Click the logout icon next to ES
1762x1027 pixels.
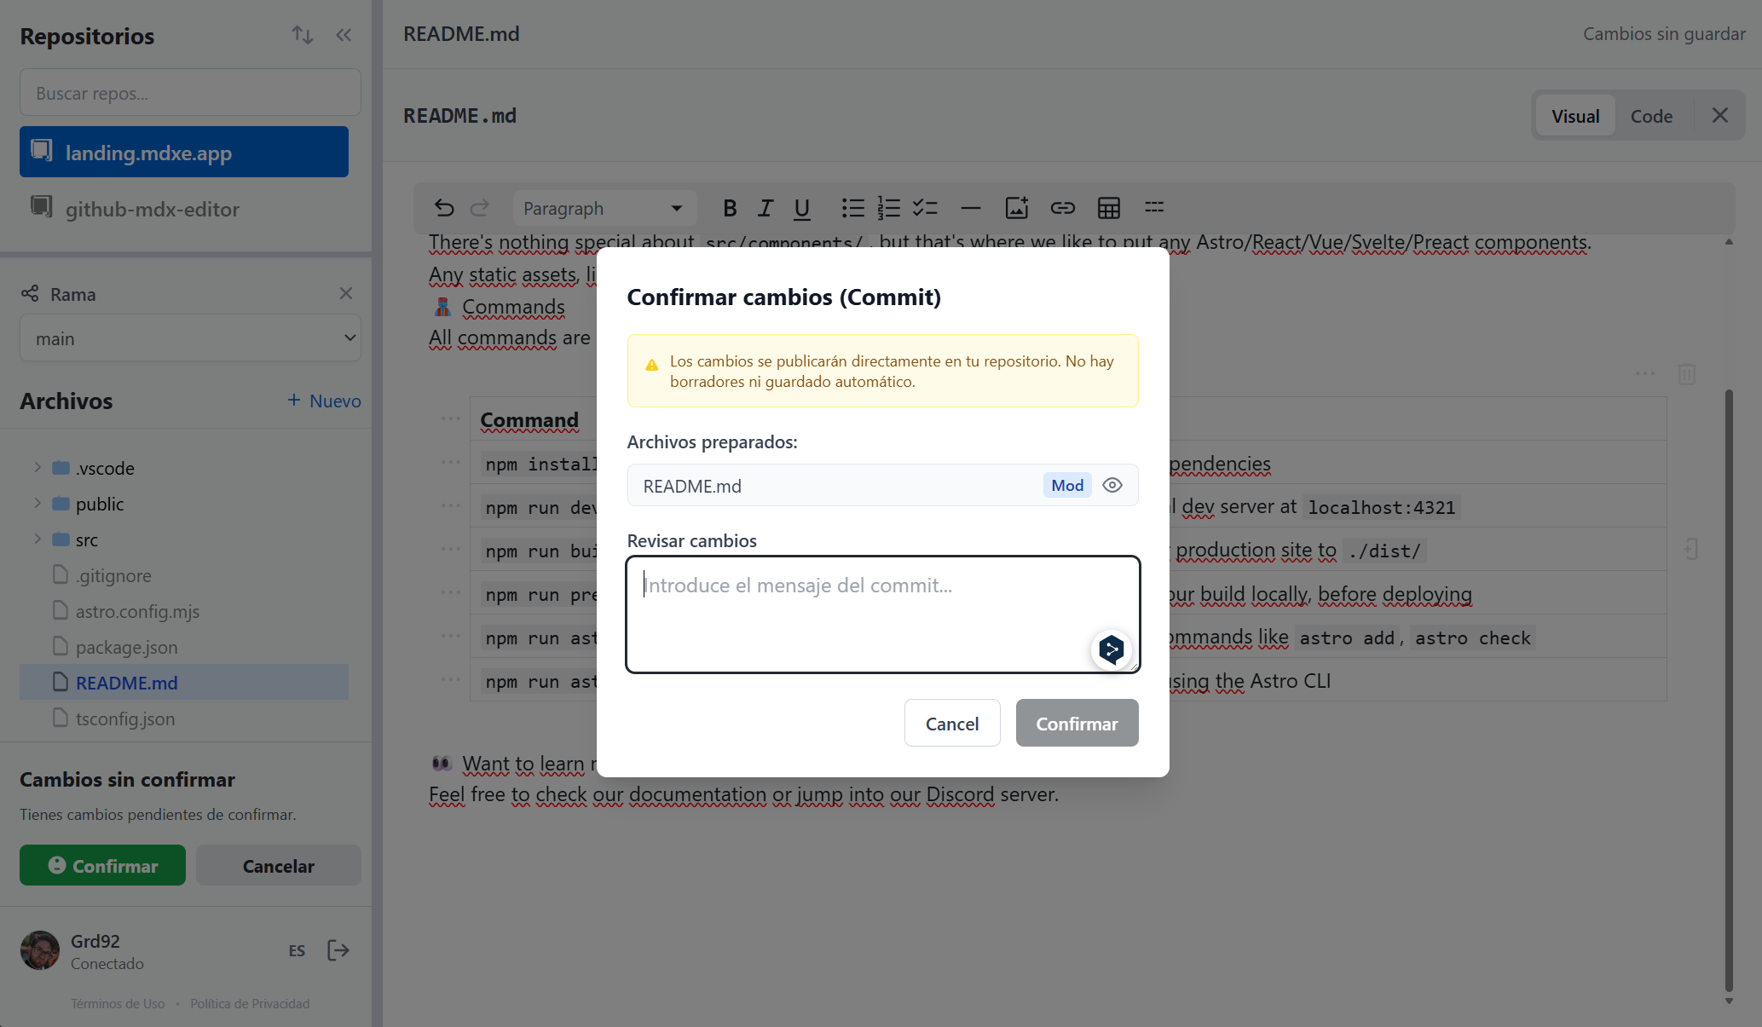[338, 949]
